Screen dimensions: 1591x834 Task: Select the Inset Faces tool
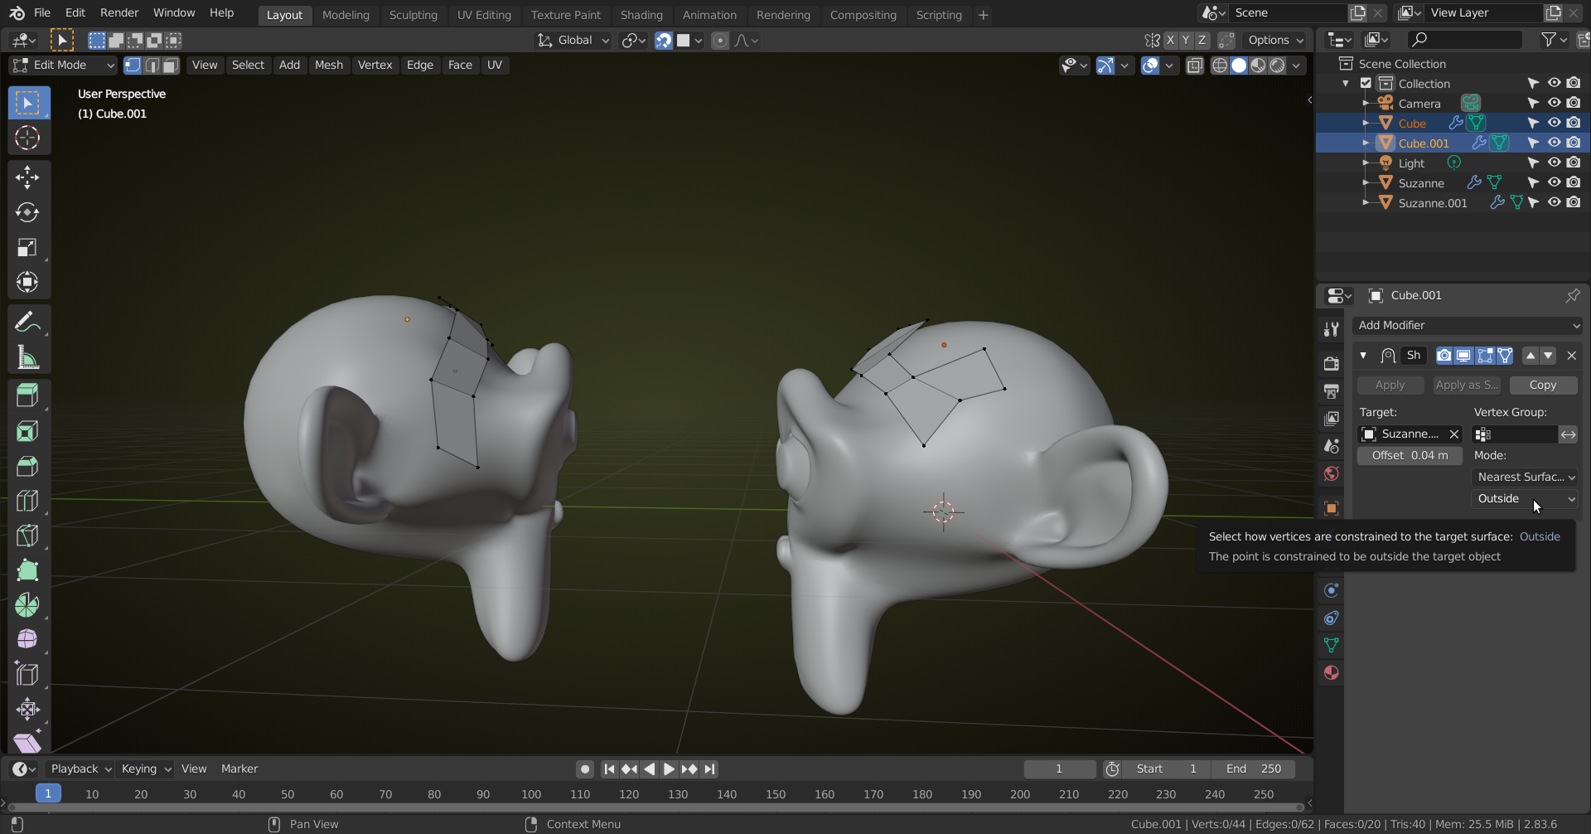[27, 431]
